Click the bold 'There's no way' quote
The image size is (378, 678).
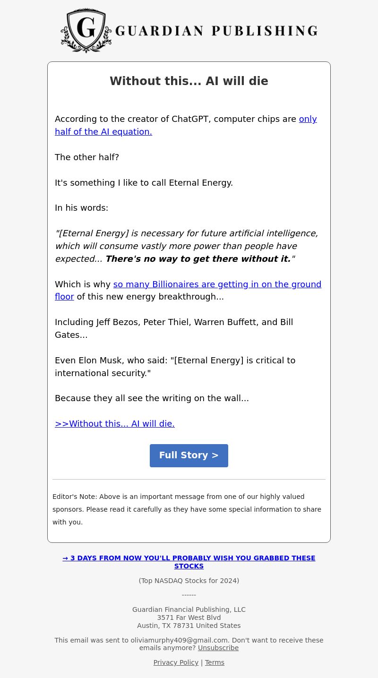click(x=198, y=259)
